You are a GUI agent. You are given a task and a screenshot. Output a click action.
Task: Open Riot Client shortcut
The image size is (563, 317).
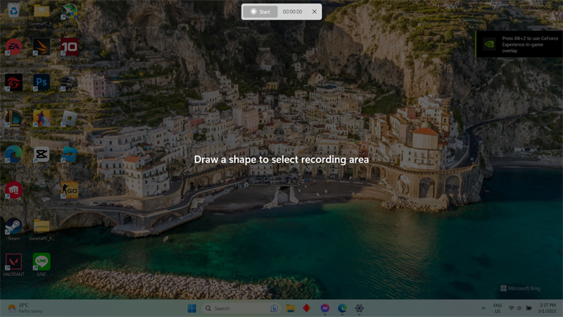pos(13,193)
